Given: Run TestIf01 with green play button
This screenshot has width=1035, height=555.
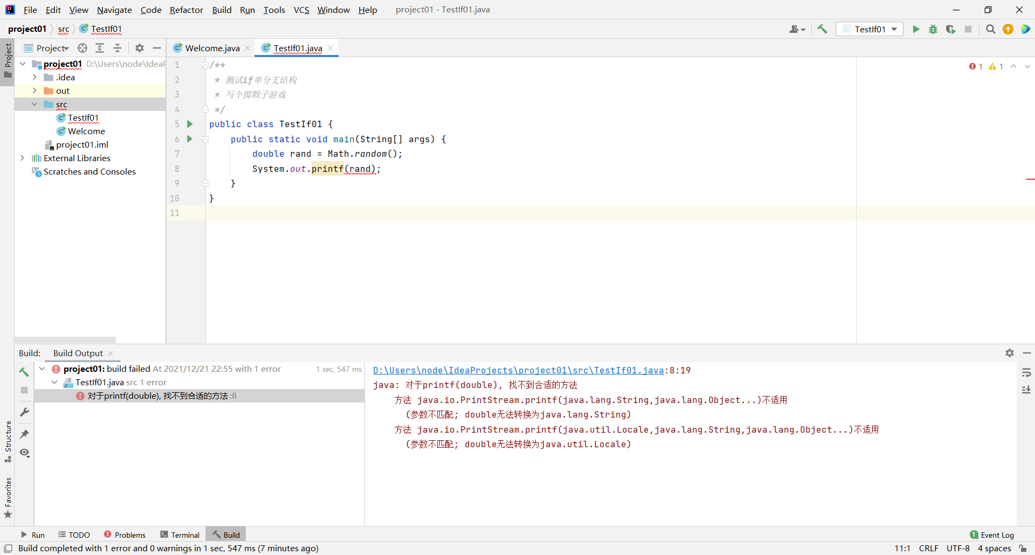Looking at the screenshot, I should (x=916, y=29).
